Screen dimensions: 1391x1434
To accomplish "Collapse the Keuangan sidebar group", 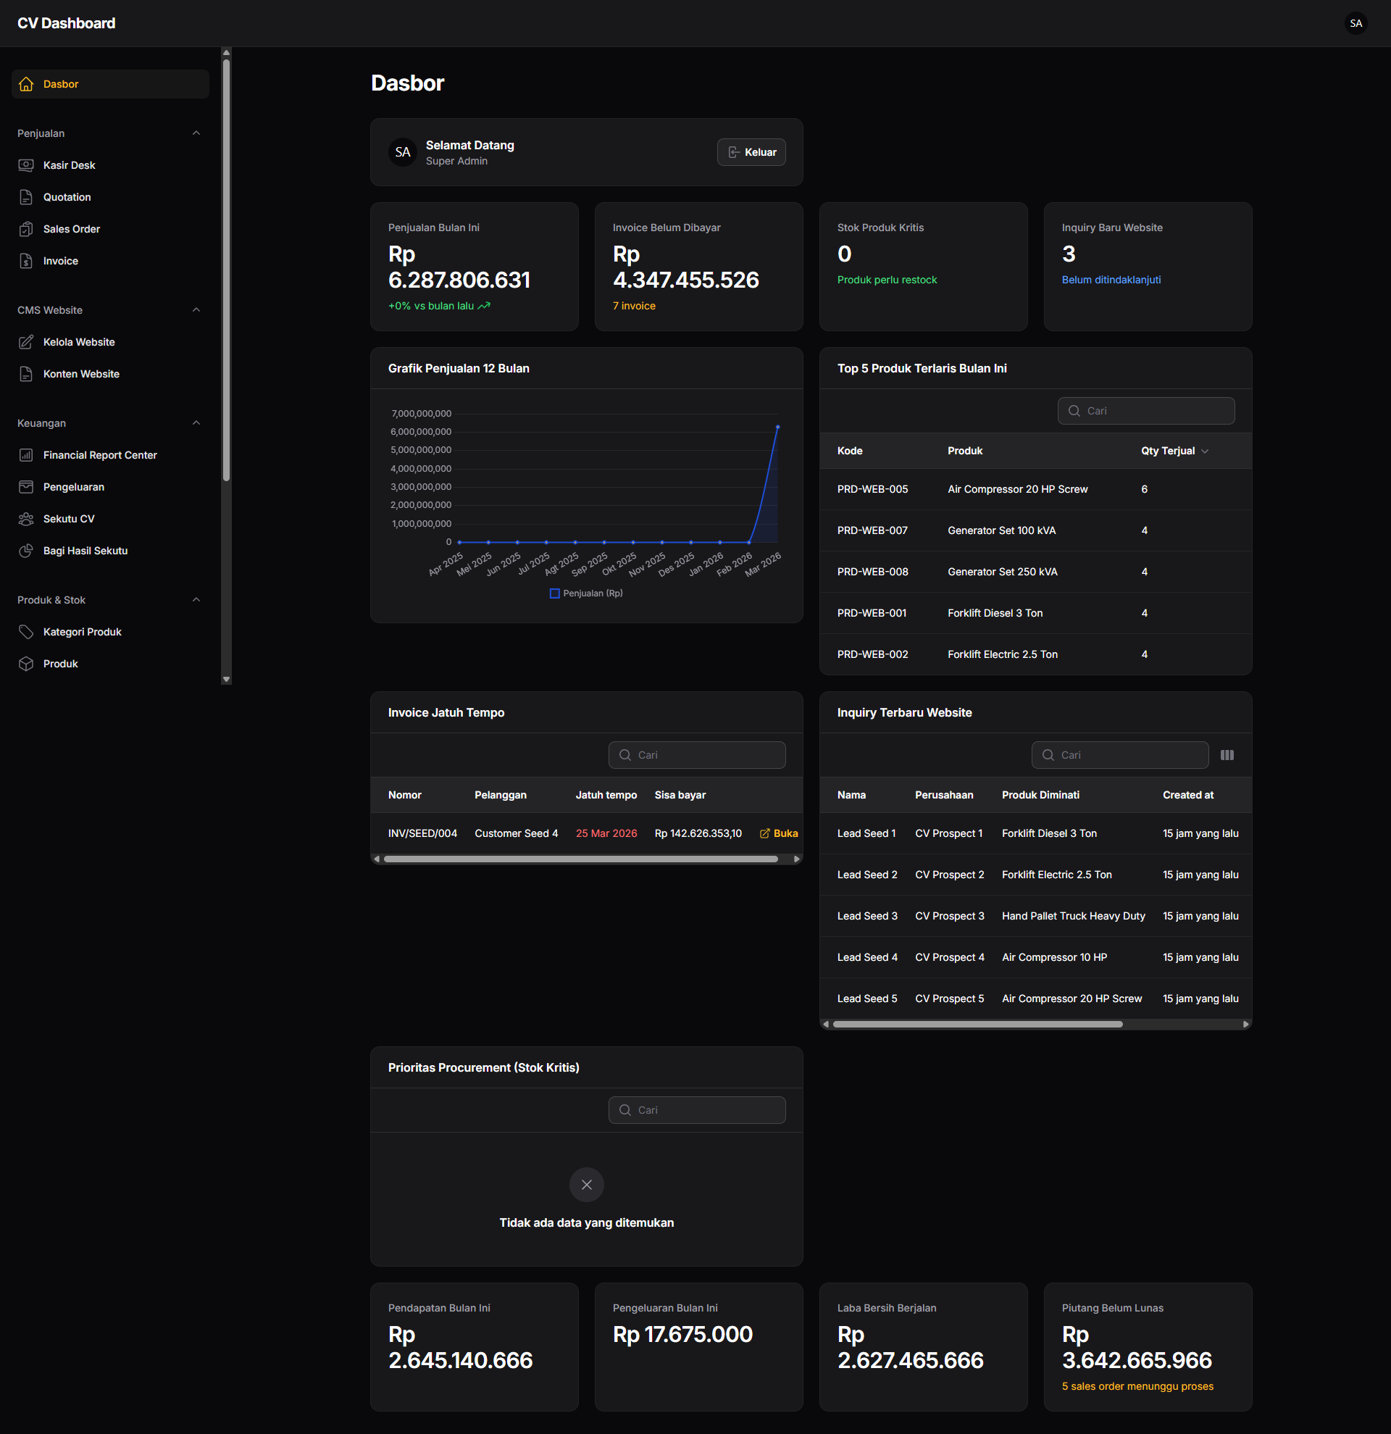I will pos(196,423).
